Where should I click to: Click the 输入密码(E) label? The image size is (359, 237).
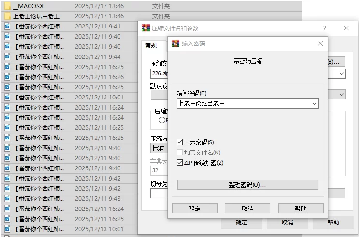[191, 93]
